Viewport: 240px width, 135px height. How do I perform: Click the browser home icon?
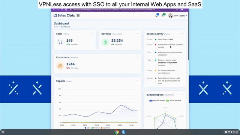[66, 9]
